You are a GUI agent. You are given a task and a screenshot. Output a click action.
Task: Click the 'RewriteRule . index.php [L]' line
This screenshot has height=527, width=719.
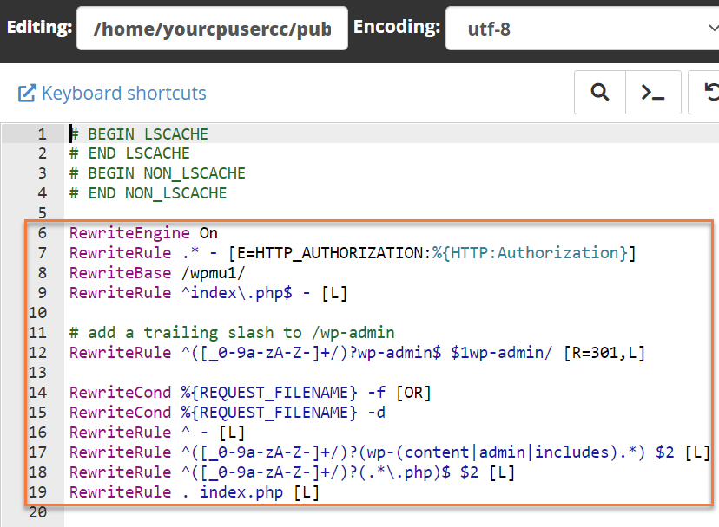(194, 492)
